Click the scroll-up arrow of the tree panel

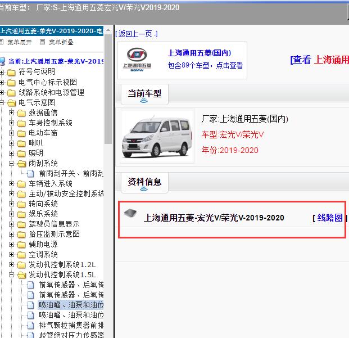108,30
